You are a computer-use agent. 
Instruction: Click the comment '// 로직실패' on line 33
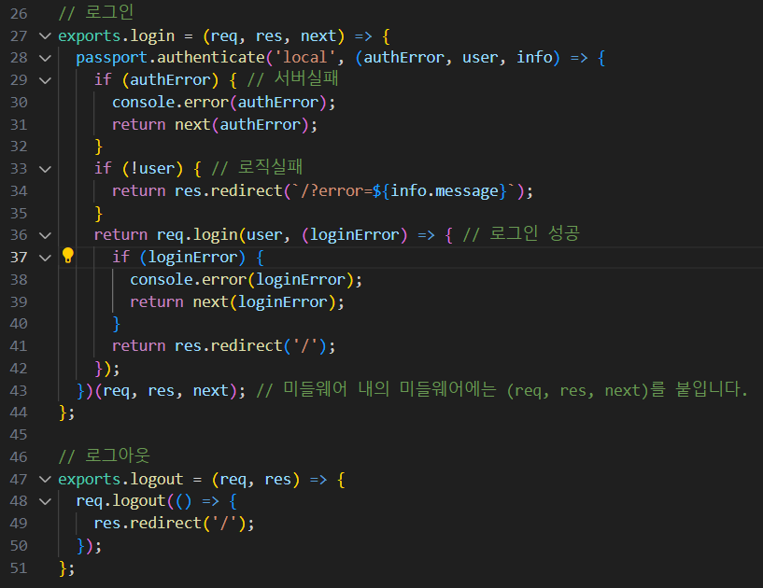click(257, 168)
